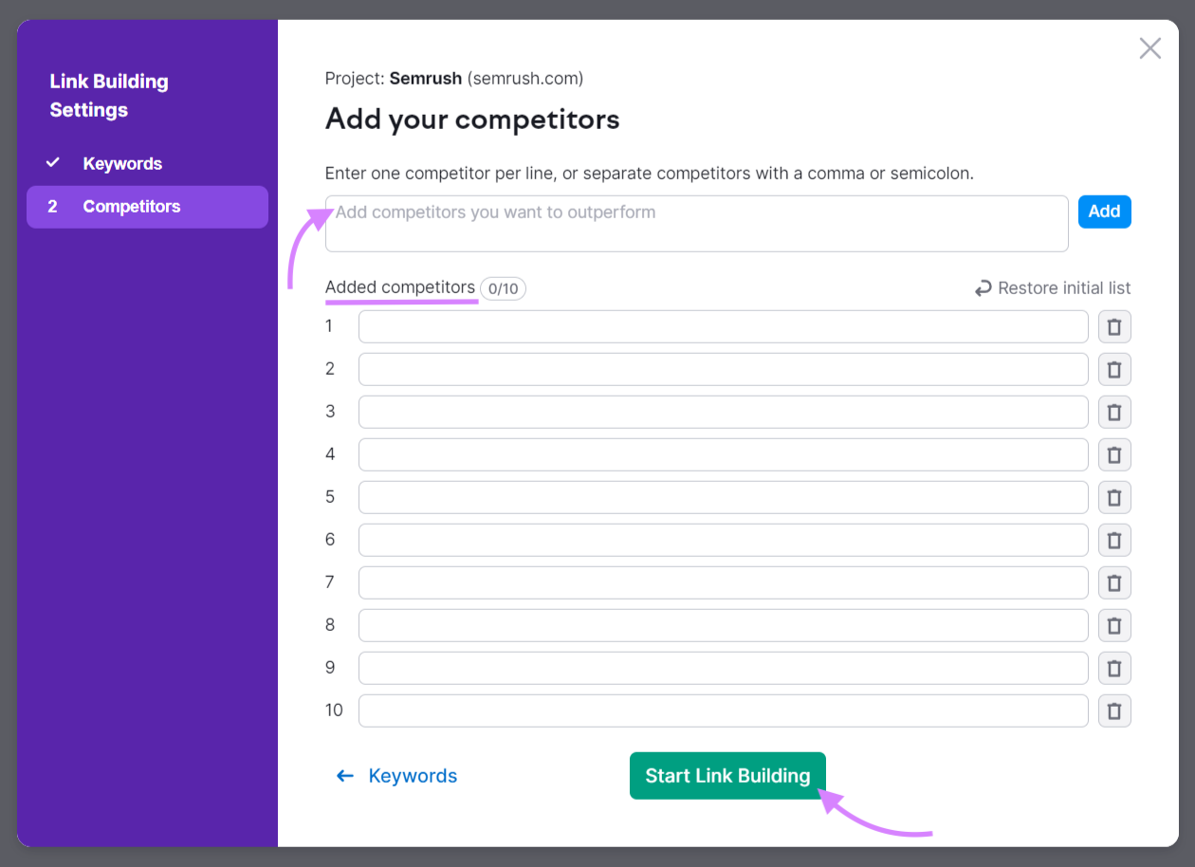Go back using the Keywords link
Screen dimensions: 1195x867
click(413, 775)
